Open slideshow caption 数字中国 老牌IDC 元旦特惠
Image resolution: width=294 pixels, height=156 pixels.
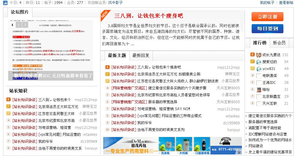click(53, 76)
